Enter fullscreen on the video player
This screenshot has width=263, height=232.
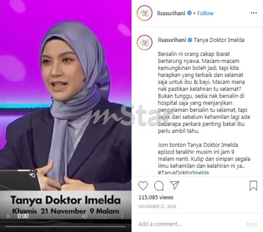(x=104, y=216)
